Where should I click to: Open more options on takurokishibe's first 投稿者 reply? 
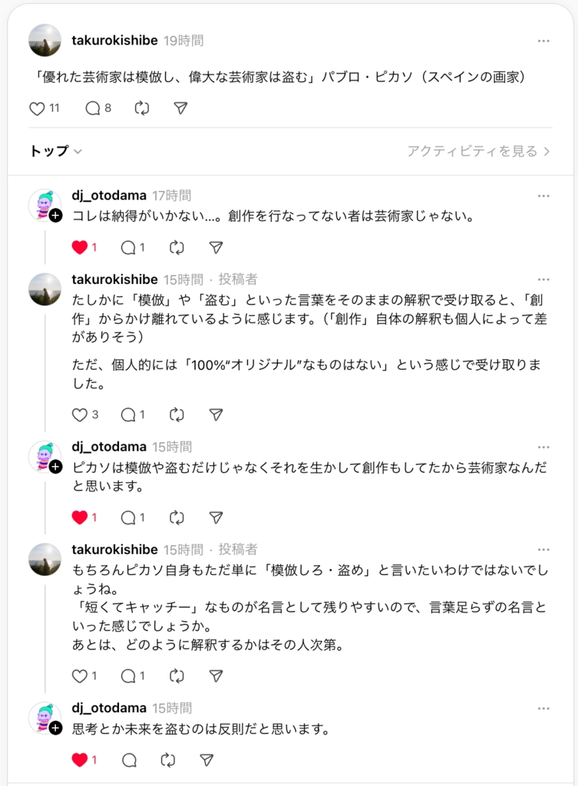[543, 279]
